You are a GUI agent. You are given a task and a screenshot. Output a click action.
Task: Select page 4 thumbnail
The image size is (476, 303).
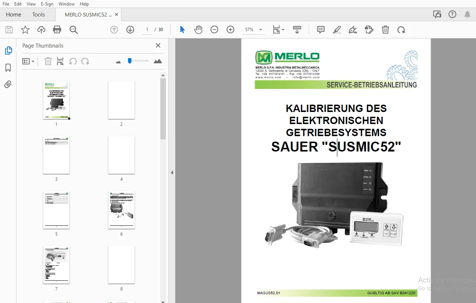[x=121, y=155]
